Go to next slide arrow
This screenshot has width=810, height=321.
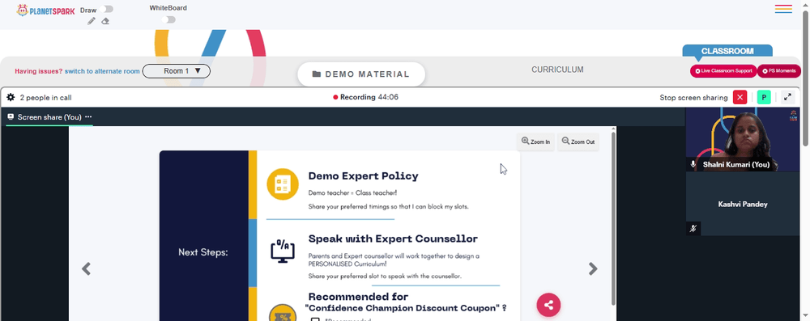pyautogui.click(x=593, y=269)
